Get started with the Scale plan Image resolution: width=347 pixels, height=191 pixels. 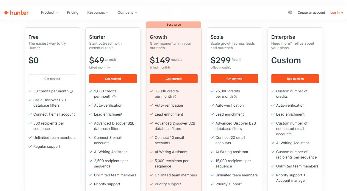tap(234, 79)
